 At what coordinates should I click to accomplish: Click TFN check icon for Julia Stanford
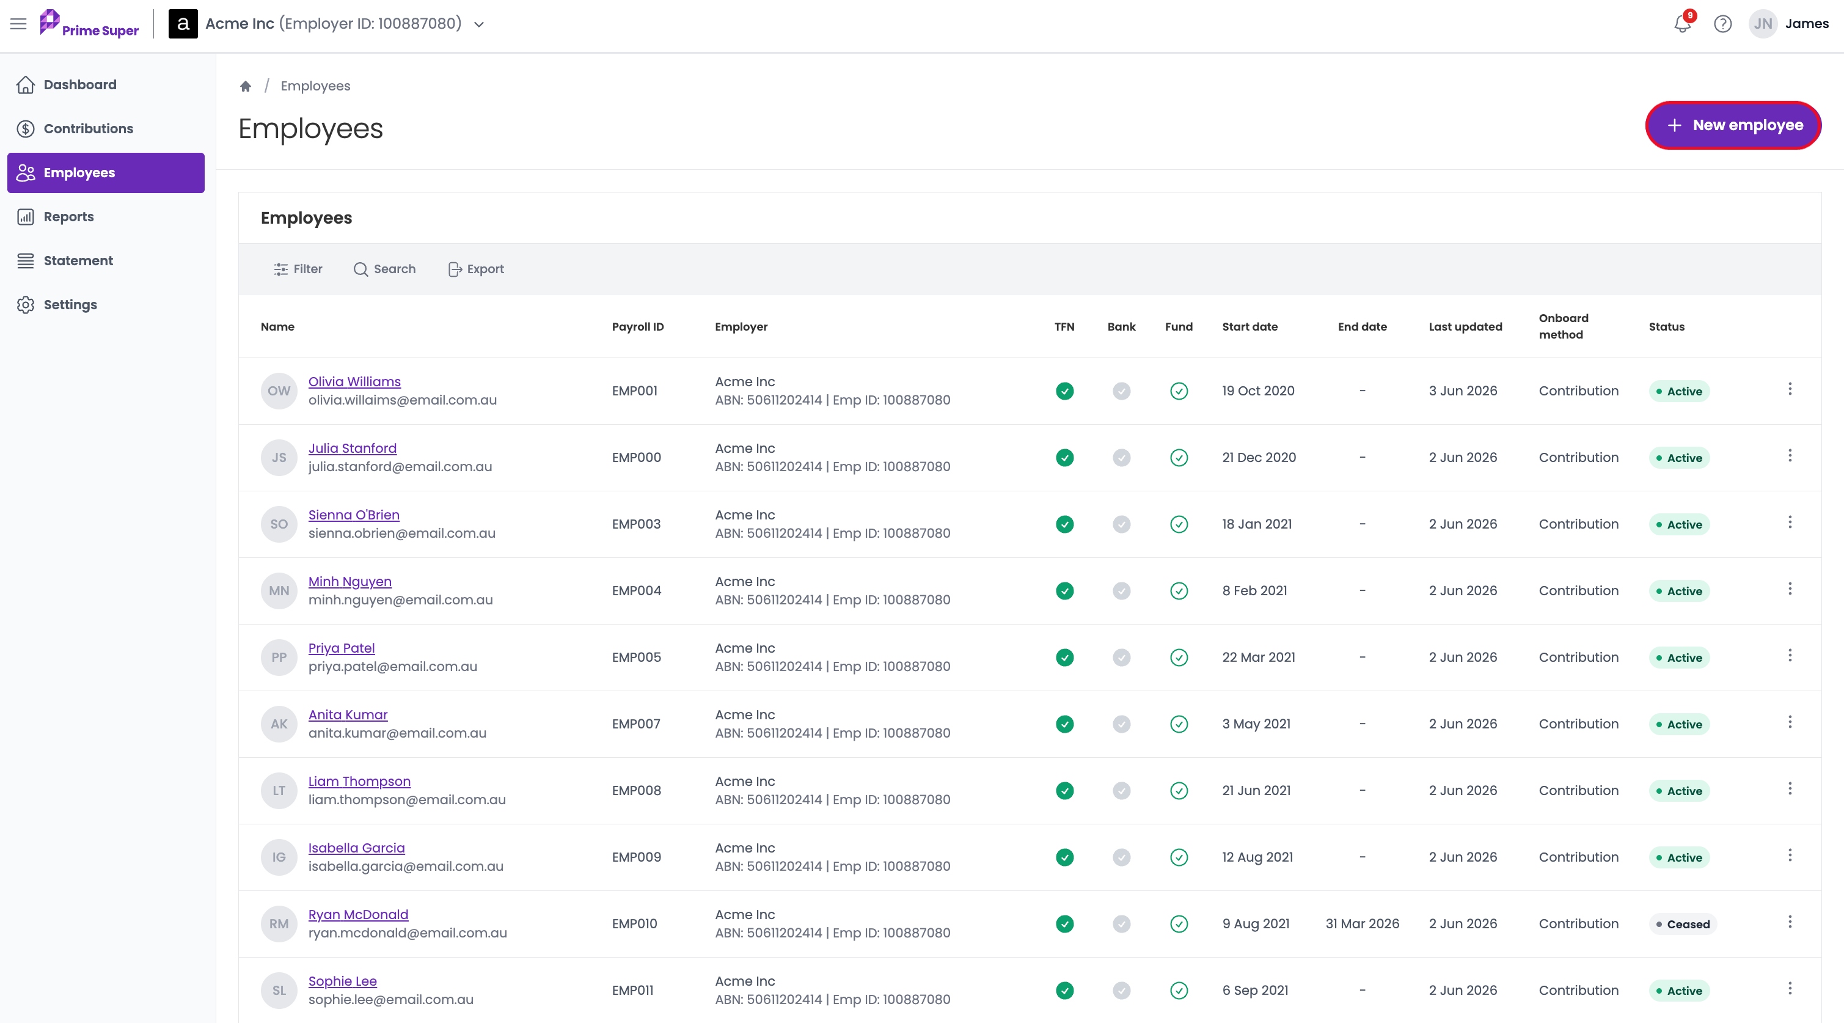point(1064,458)
